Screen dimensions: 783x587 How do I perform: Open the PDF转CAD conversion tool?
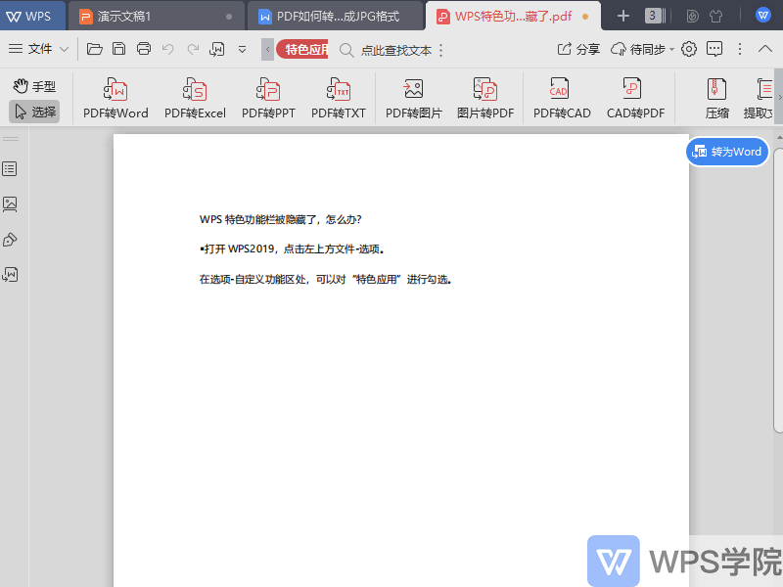click(559, 97)
